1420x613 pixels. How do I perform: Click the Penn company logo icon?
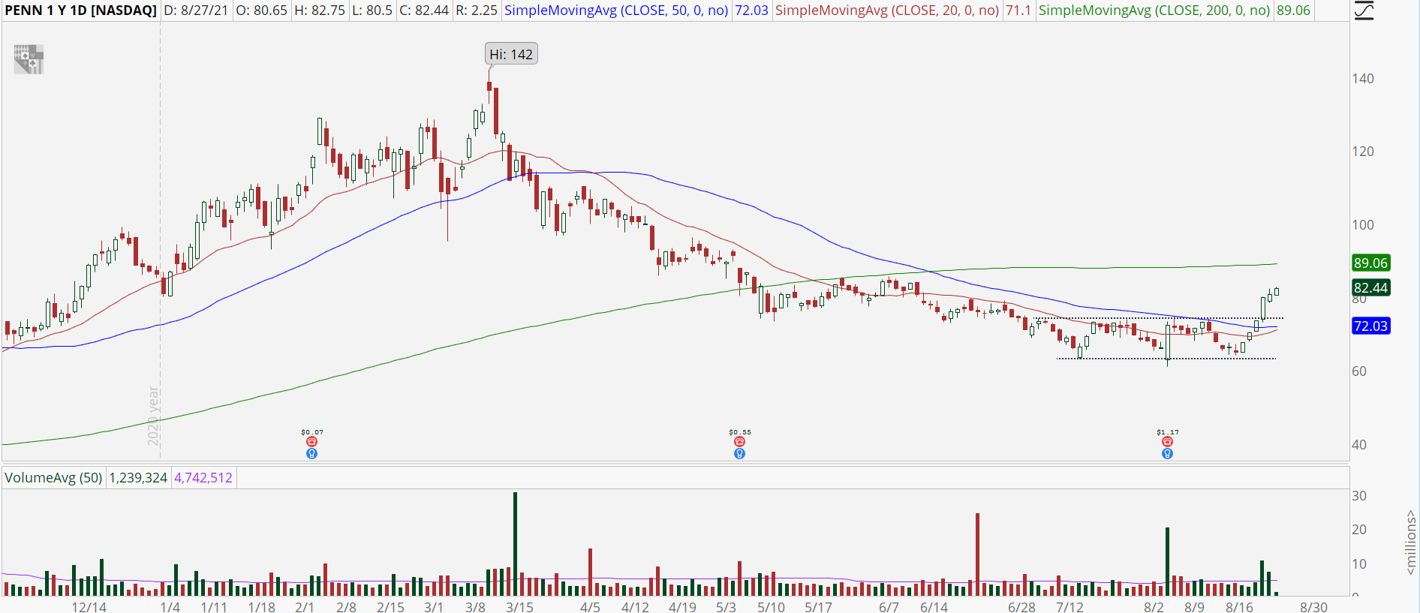[x=29, y=59]
